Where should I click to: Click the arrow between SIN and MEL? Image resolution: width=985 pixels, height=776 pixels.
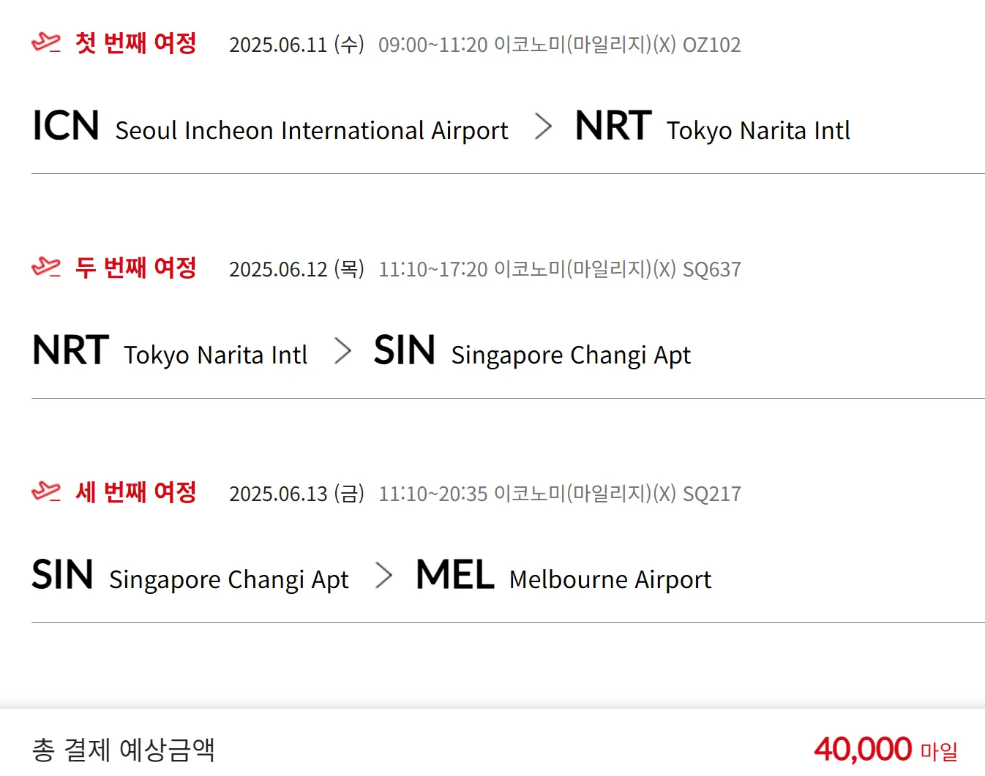pyautogui.click(x=383, y=576)
